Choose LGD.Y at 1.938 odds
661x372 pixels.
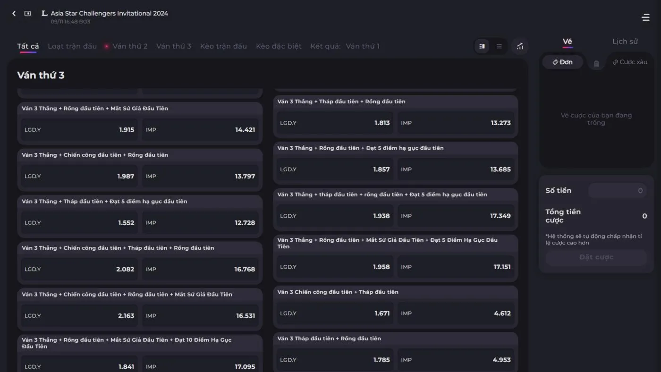pyautogui.click(x=335, y=216)
